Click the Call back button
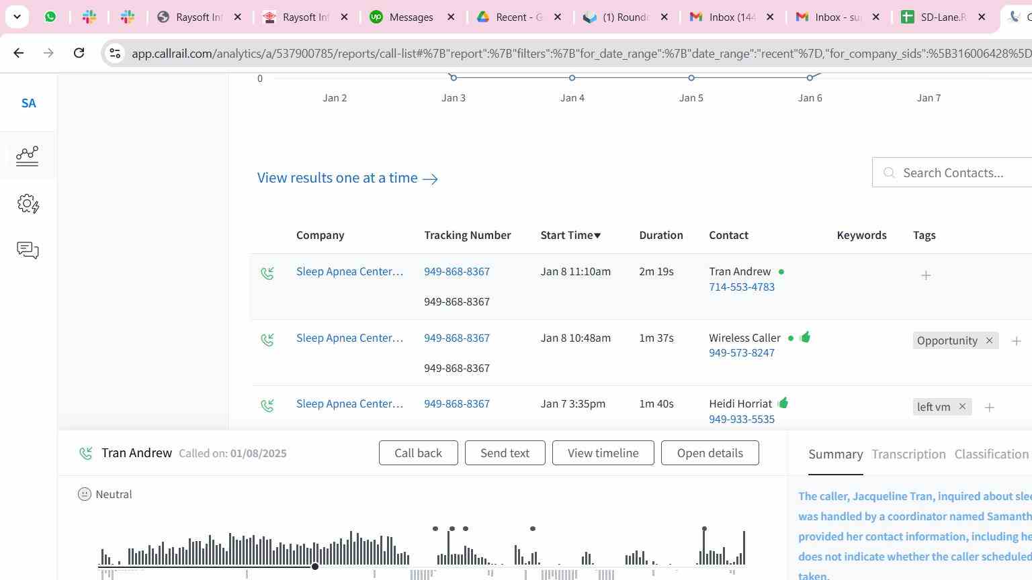This screenshot has height=580, width=1032. coord(418,453)
